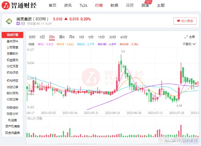Open 财务指标 sidebar link
Screen dimensions: 201x146
tap(12, 108)
